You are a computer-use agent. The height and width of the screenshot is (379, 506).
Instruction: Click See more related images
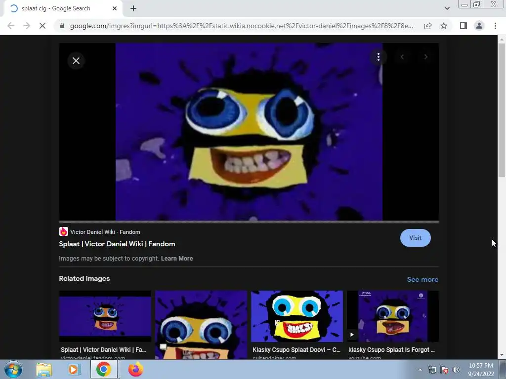coord(422,279)
